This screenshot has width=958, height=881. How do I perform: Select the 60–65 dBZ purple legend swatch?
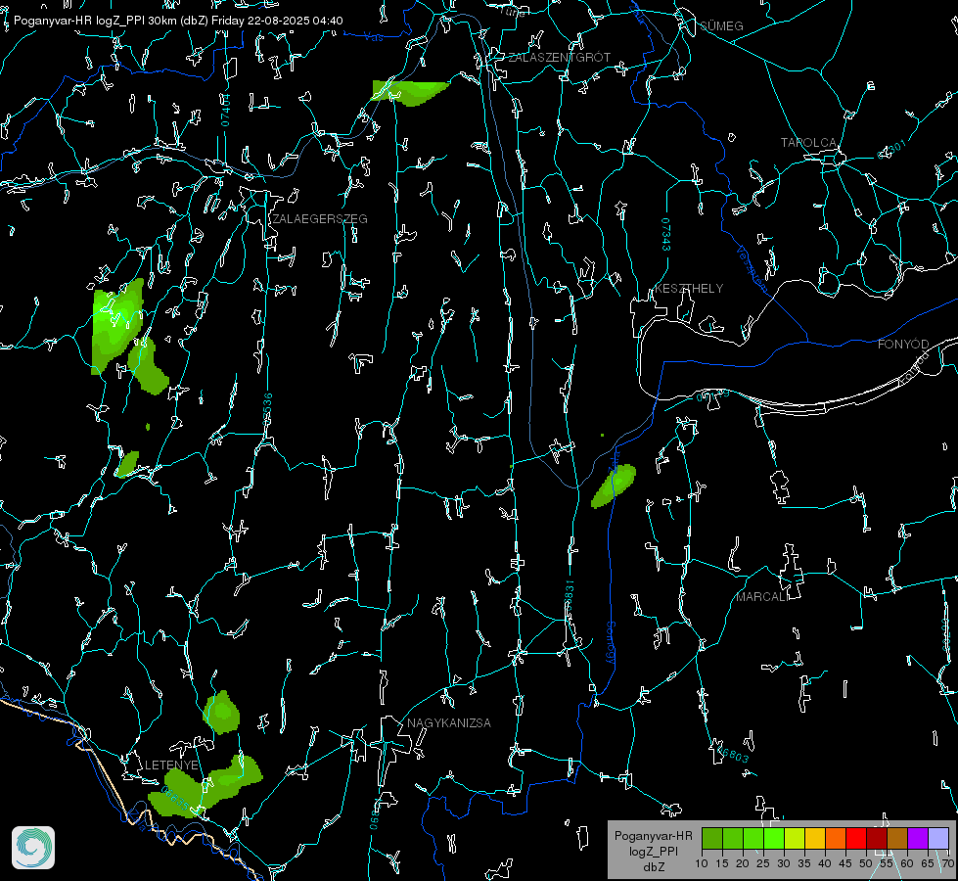[918, 838]
